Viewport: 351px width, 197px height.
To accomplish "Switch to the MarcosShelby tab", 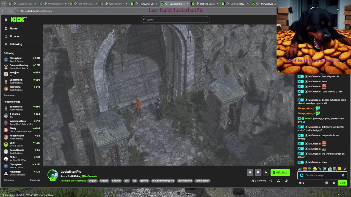I will click(x=236, y=4).
